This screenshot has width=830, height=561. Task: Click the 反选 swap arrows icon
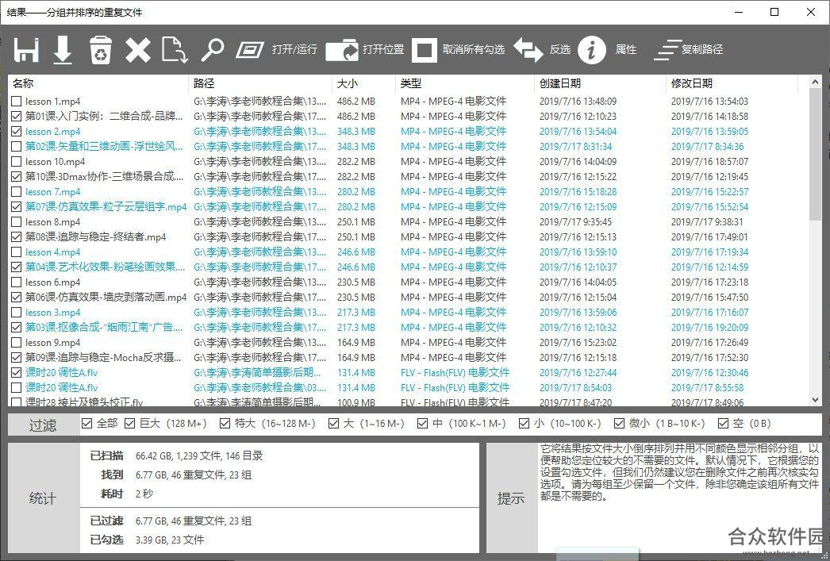tap(528, 50)
